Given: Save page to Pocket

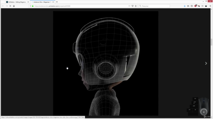Looking at the screenshot, I should pos(132,6).
